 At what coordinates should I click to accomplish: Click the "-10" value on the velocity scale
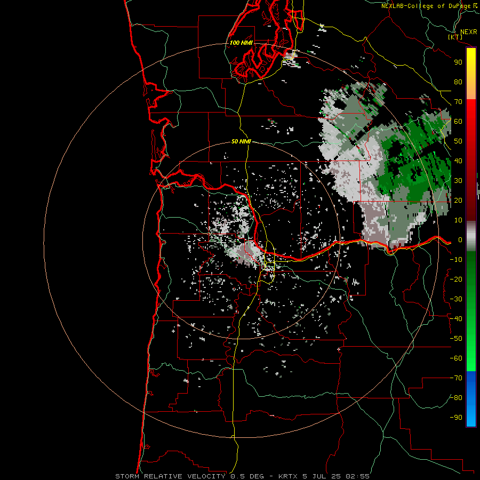tap(456, 260)
